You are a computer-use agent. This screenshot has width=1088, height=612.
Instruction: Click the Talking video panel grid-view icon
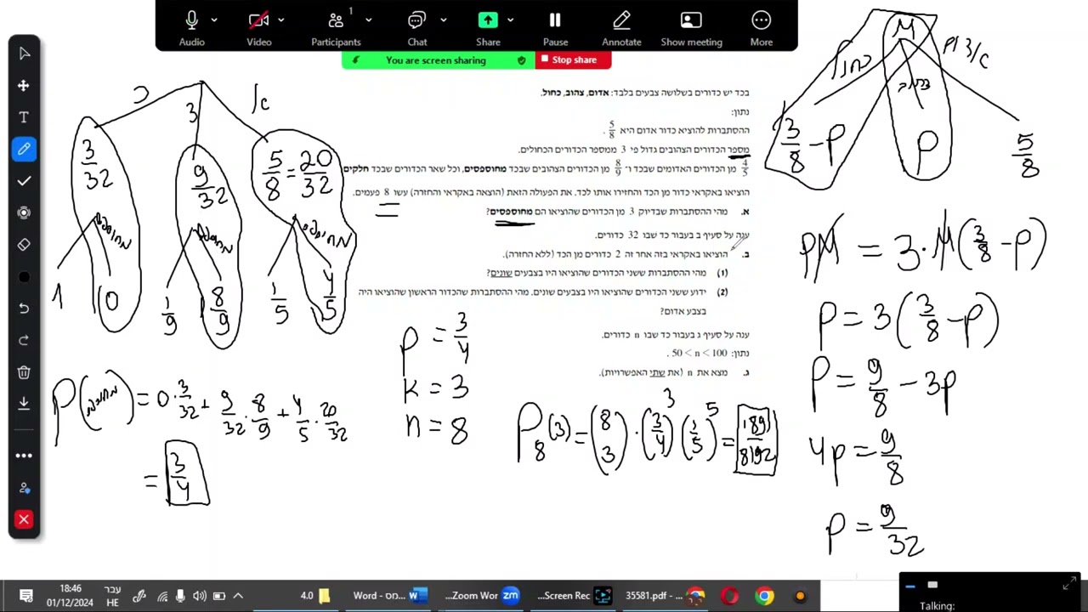[932, 585]
